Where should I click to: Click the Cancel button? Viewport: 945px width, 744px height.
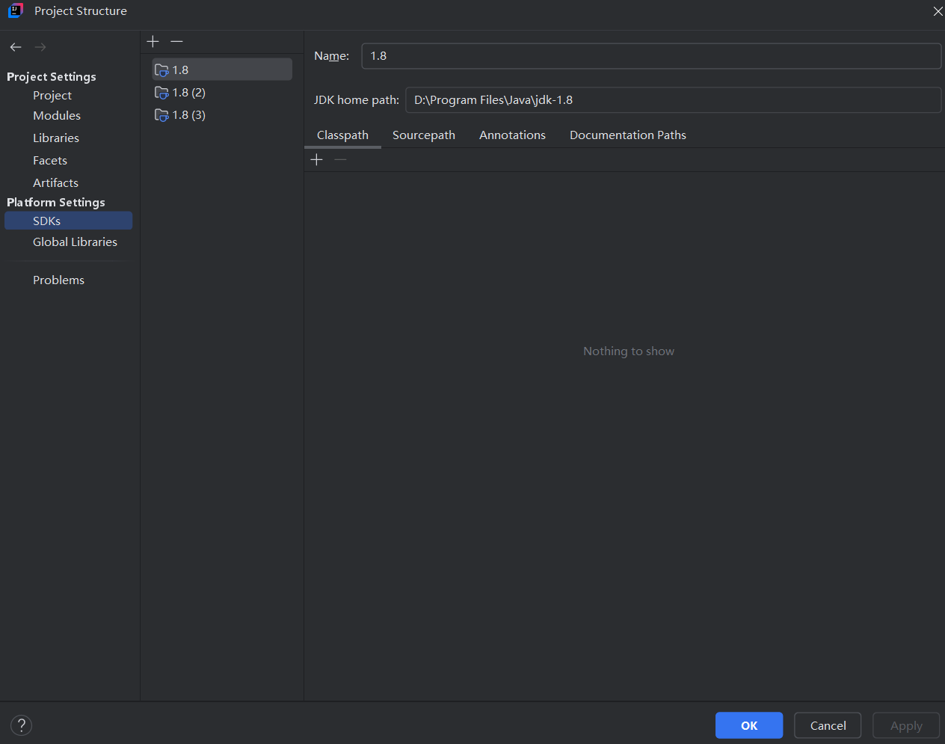point(828,725)
